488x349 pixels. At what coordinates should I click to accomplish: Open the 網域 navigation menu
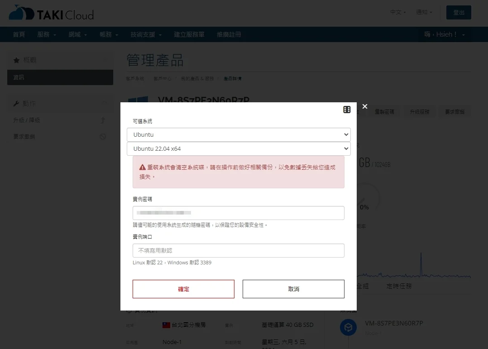pyautogui.click(x=77, y=34)
